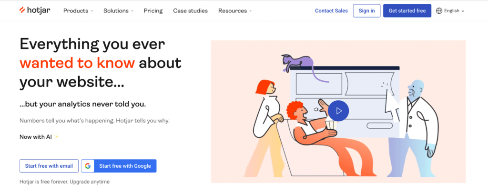Choose Start free with email
Viewport: 488px width, 192px height.
[x=49, y=166]
